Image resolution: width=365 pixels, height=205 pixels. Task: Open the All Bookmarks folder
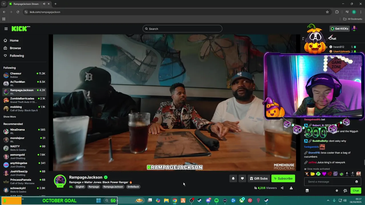(x=353, y=19)
